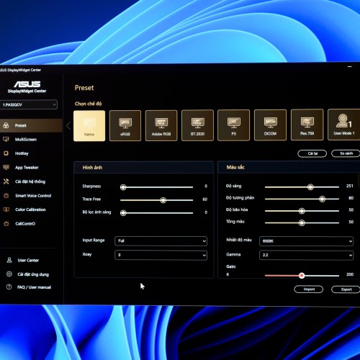The width and height of the screenshot is (360, 360).
Task: Select the DICOM preset mode
Action: (x=270, y=125)
